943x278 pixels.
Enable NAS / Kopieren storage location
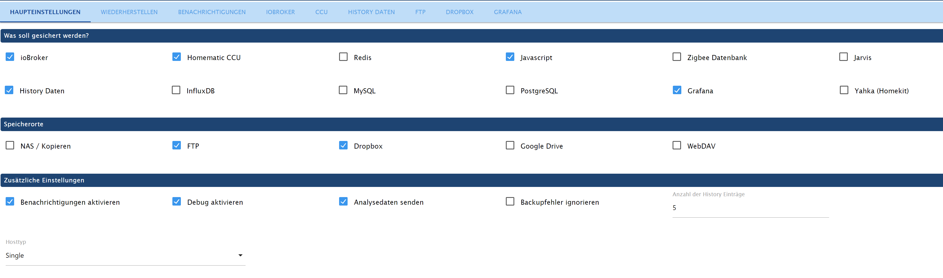(x=10, y=145)
